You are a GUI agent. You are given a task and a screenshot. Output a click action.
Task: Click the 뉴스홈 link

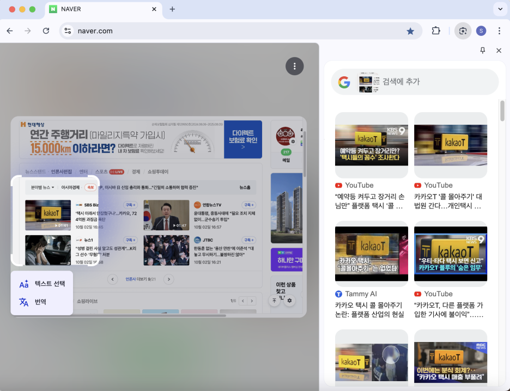point(245,187)
